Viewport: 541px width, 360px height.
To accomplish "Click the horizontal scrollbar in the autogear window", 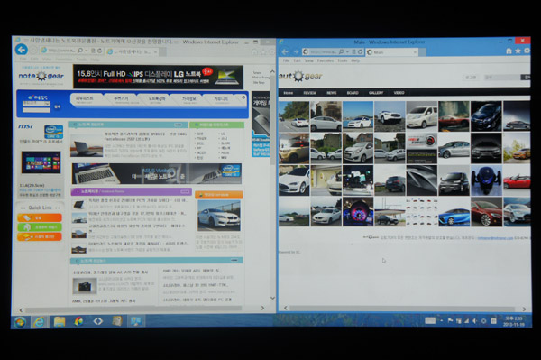I will click(402, 309).
